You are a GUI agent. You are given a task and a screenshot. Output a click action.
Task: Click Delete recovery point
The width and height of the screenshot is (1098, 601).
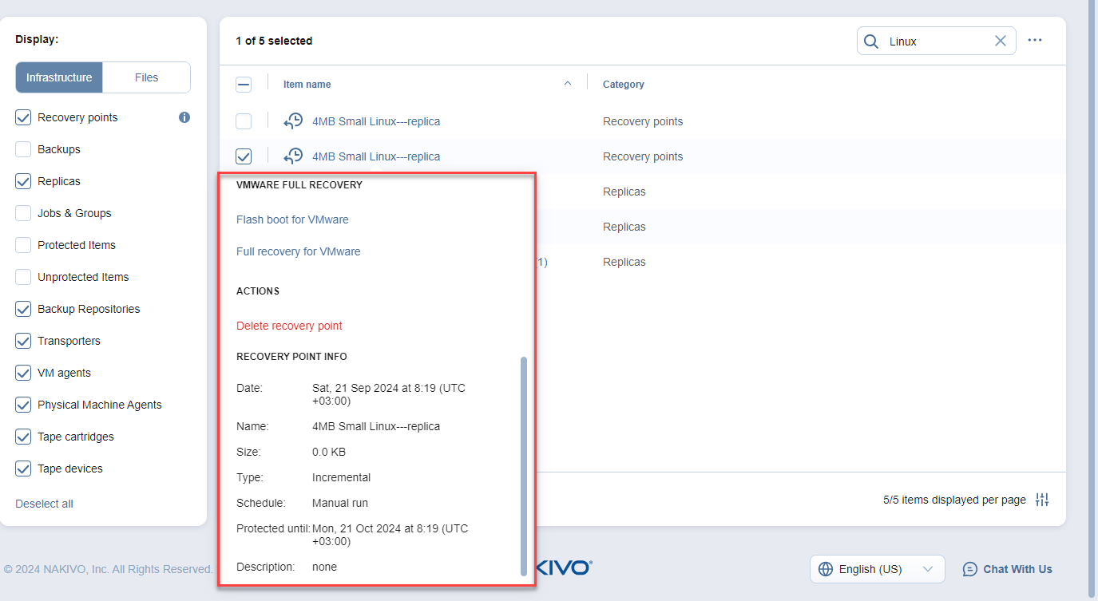click(289, 326)
